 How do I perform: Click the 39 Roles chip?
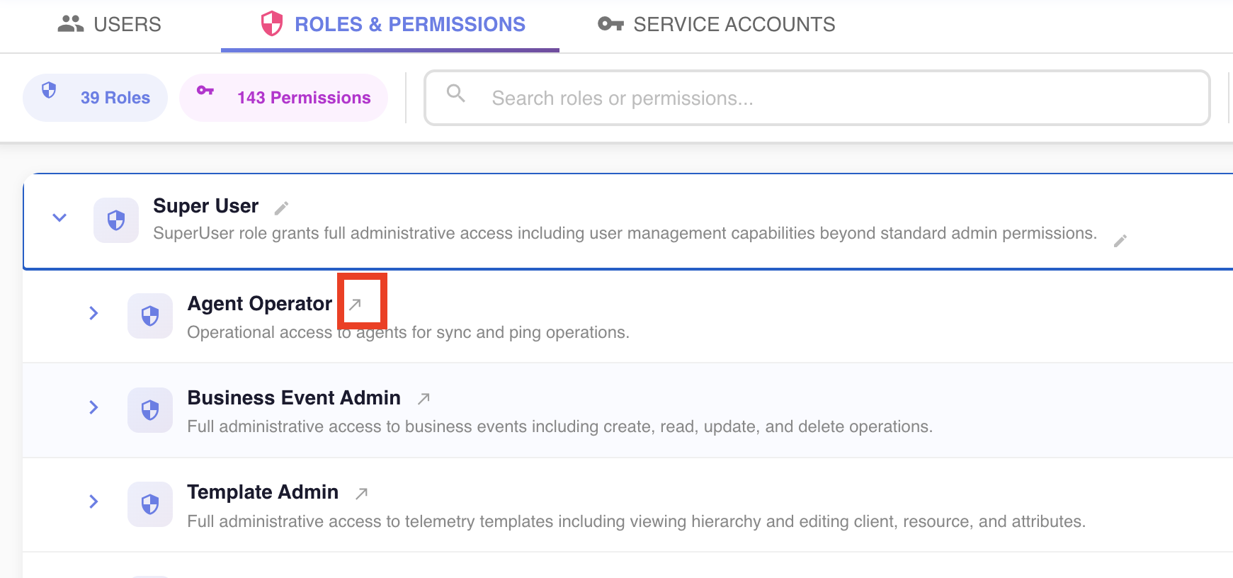pyautogui.click(x=95, y=98)
